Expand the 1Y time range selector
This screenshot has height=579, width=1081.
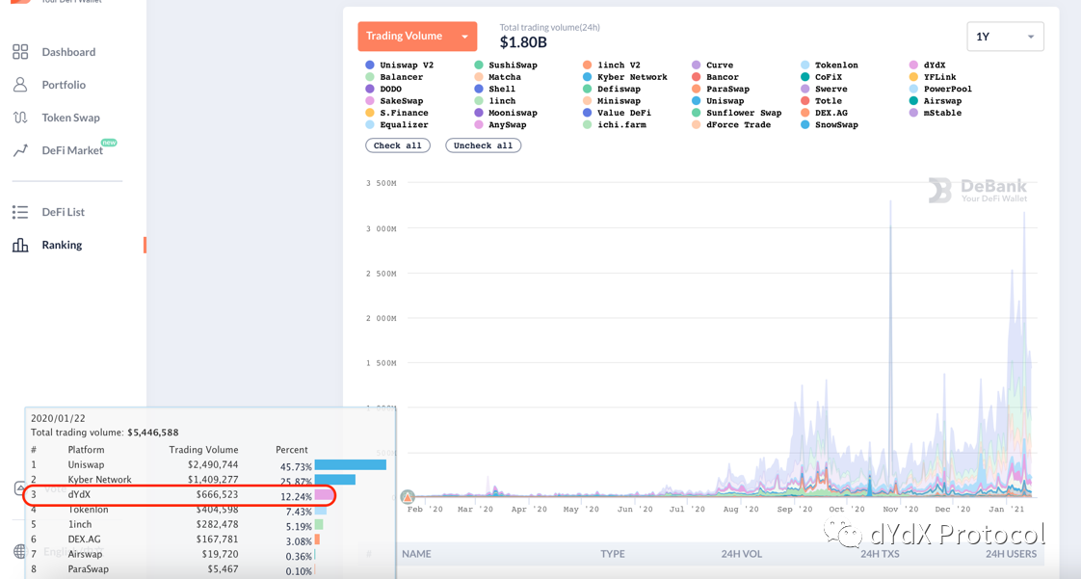[1005, 37]
